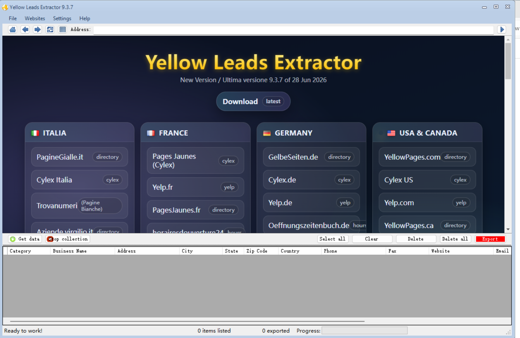Click scrollbar down arrow in browser pane

(x=508, y=230)
